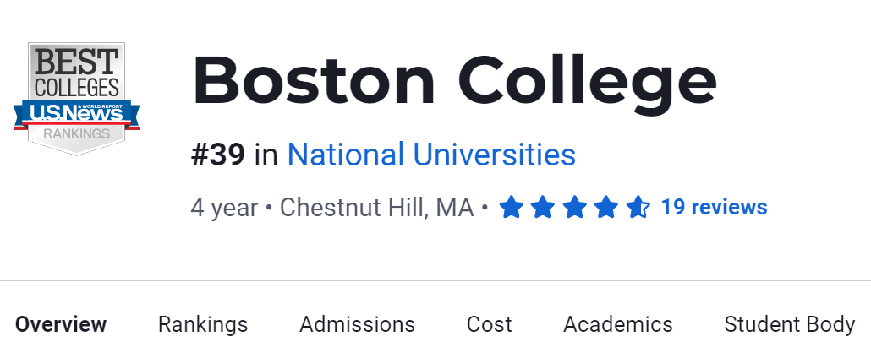Open the Cost tab
This screenshot has width=871, height=358.
point(489,324)
